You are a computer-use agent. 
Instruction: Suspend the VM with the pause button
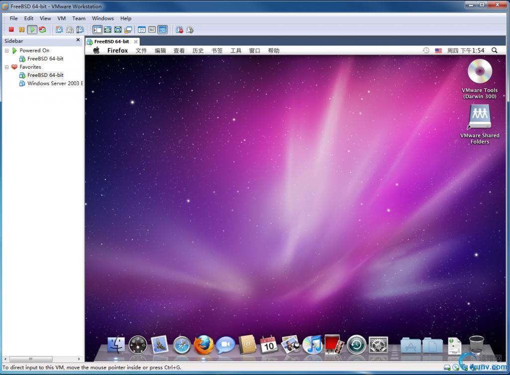tap(22, 29)
